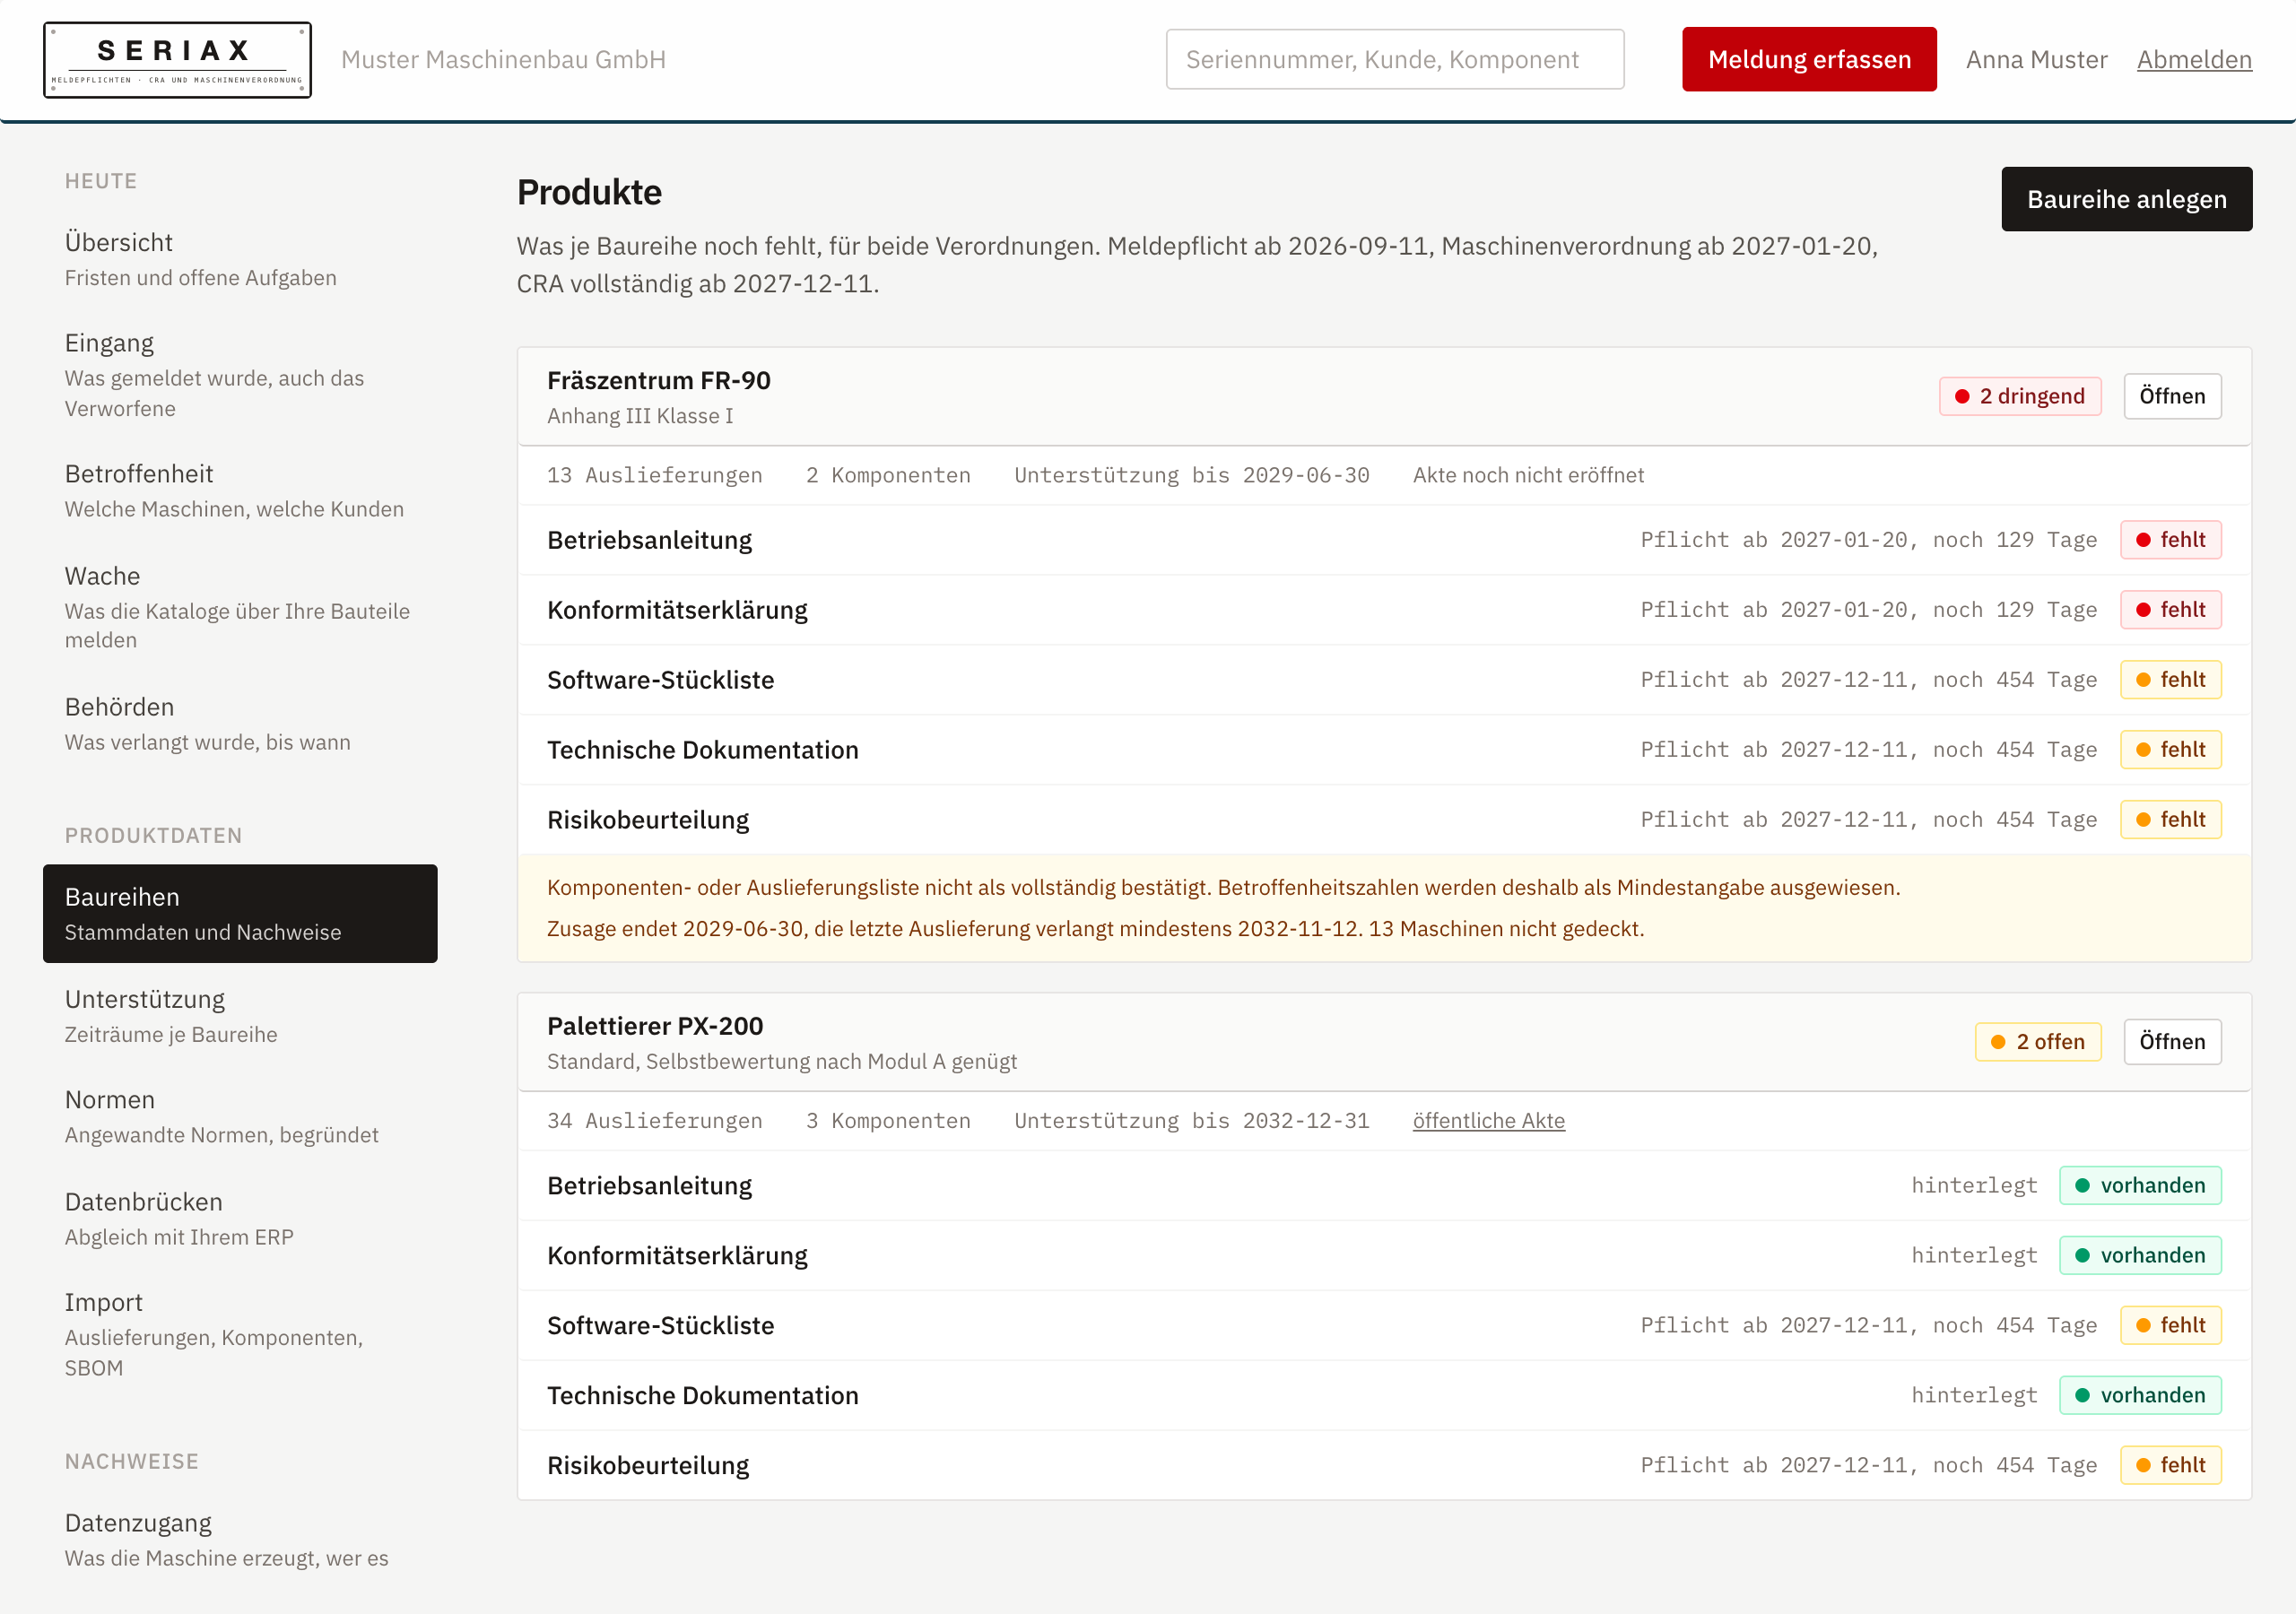Click fehlt badge on FR-90 Risikobeurteilung
Screen dimensions: 2296x1614
tap(2170, 820)
